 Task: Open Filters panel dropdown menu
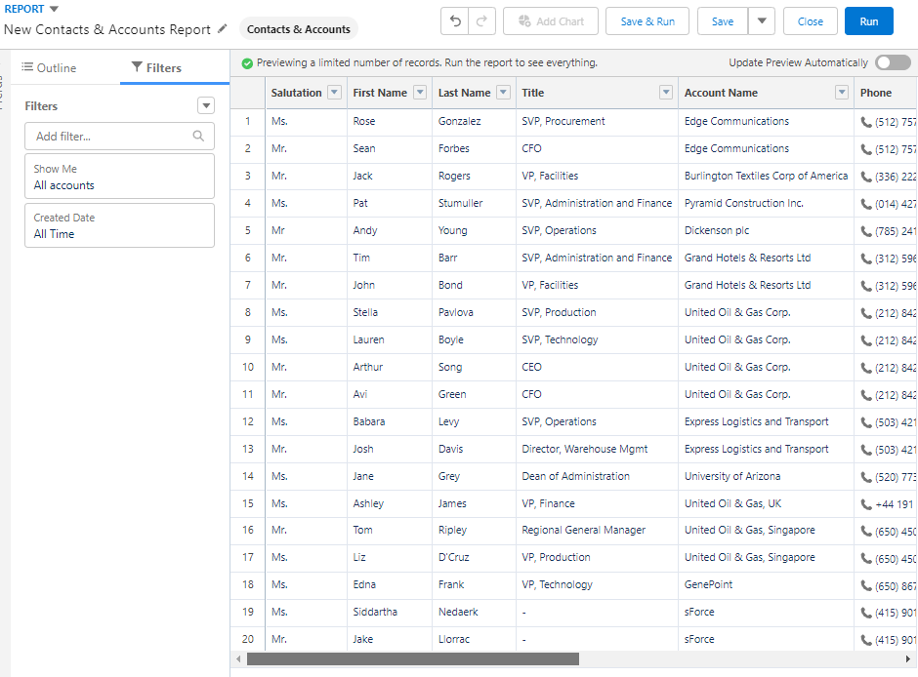pos(206,105)
